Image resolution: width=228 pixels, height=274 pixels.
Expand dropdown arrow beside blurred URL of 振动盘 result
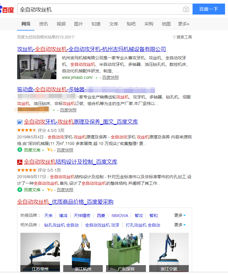point(54,110)
